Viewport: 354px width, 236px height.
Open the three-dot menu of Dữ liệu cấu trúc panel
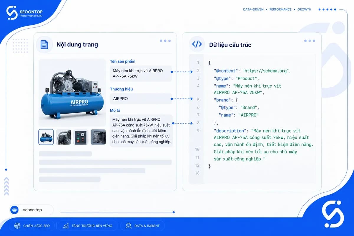click(x=309, y=41)
